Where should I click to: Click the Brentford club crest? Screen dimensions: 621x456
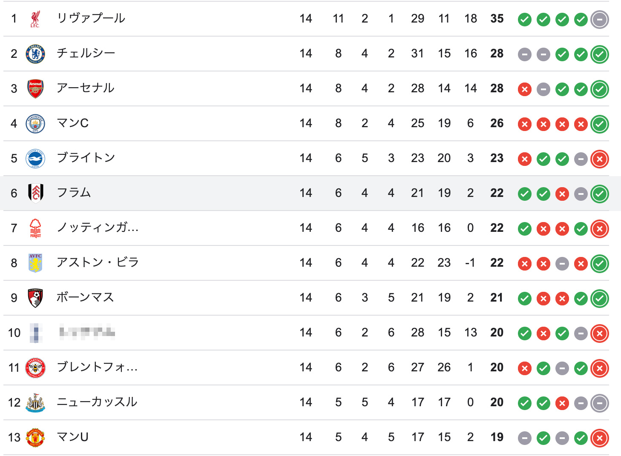tap(35, 368)
